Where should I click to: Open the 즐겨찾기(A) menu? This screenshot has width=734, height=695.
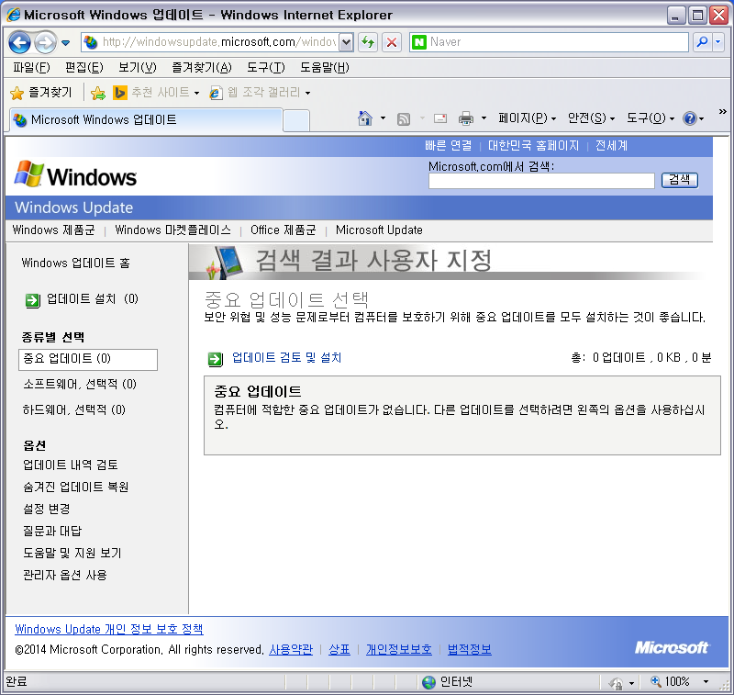click(x=202, y=67)
